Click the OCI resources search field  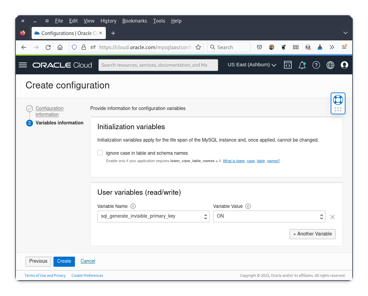(x=158, y=65)
